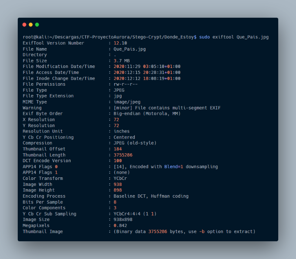
Task: Click the value 'Baseline DCT, Huffman coding'
Action: [151, 196]
